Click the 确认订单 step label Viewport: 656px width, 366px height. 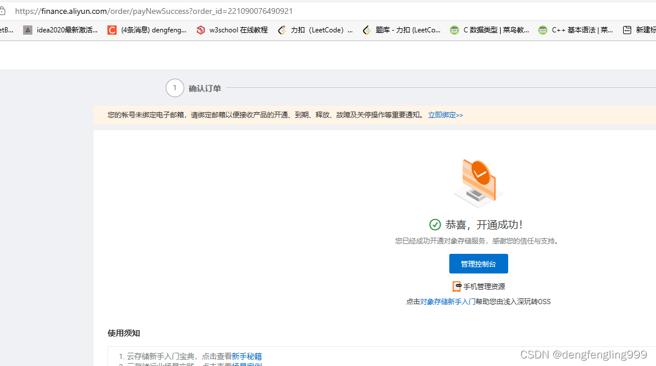coord(204,88)
